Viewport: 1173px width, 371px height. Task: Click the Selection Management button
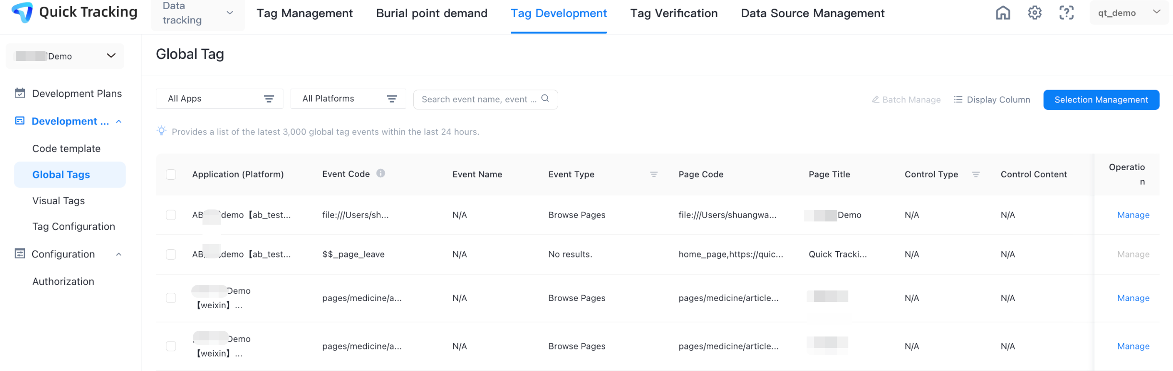pos(1101,100)
